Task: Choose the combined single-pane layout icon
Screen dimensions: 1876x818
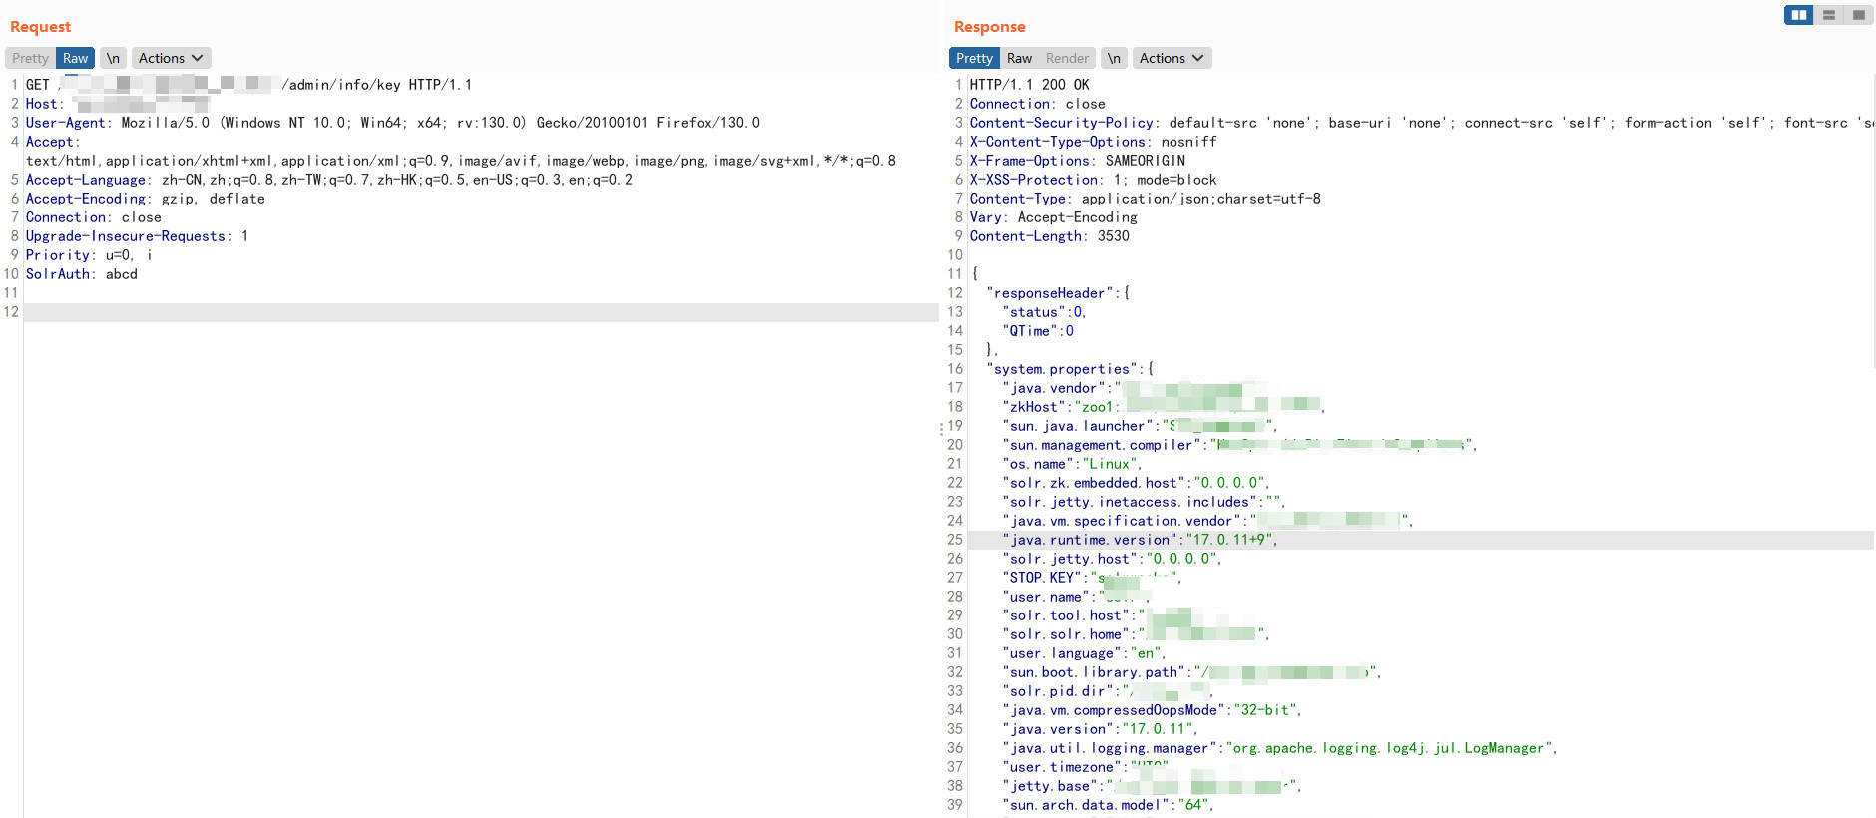Action: coord(1858,15)
